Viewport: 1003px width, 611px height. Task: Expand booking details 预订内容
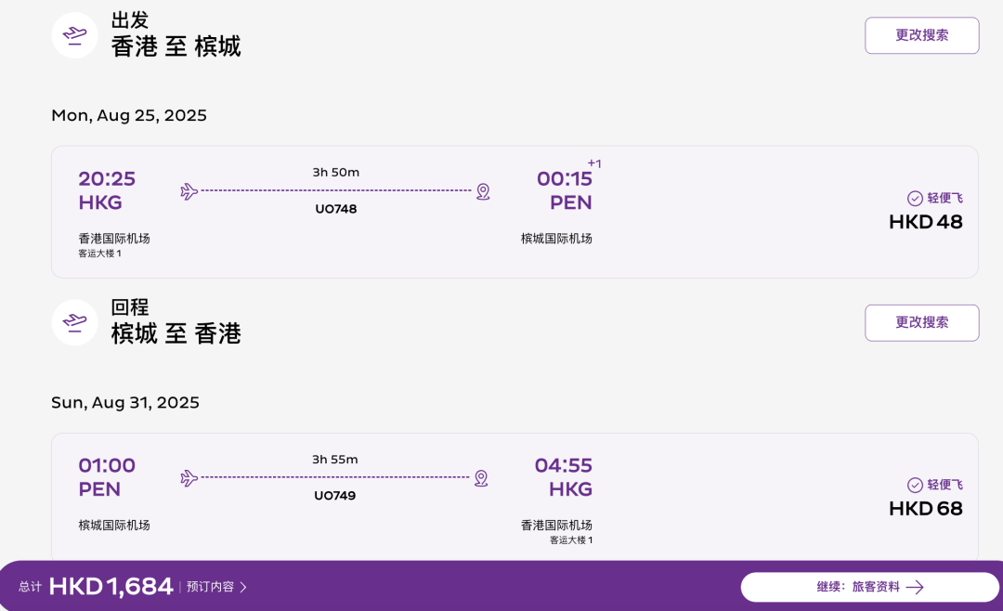pos(211,587)
